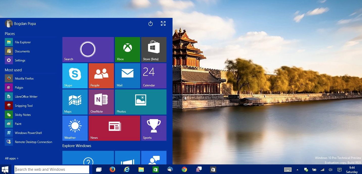Image resolution: width=362 pixels, height=174 pixels.
Task: Open File Explorer from the taskbar
Action: tap(141, 169)
